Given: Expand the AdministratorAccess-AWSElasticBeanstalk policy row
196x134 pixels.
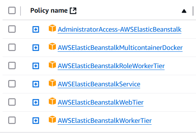Looking at the screenshot, I should point(36,29).
